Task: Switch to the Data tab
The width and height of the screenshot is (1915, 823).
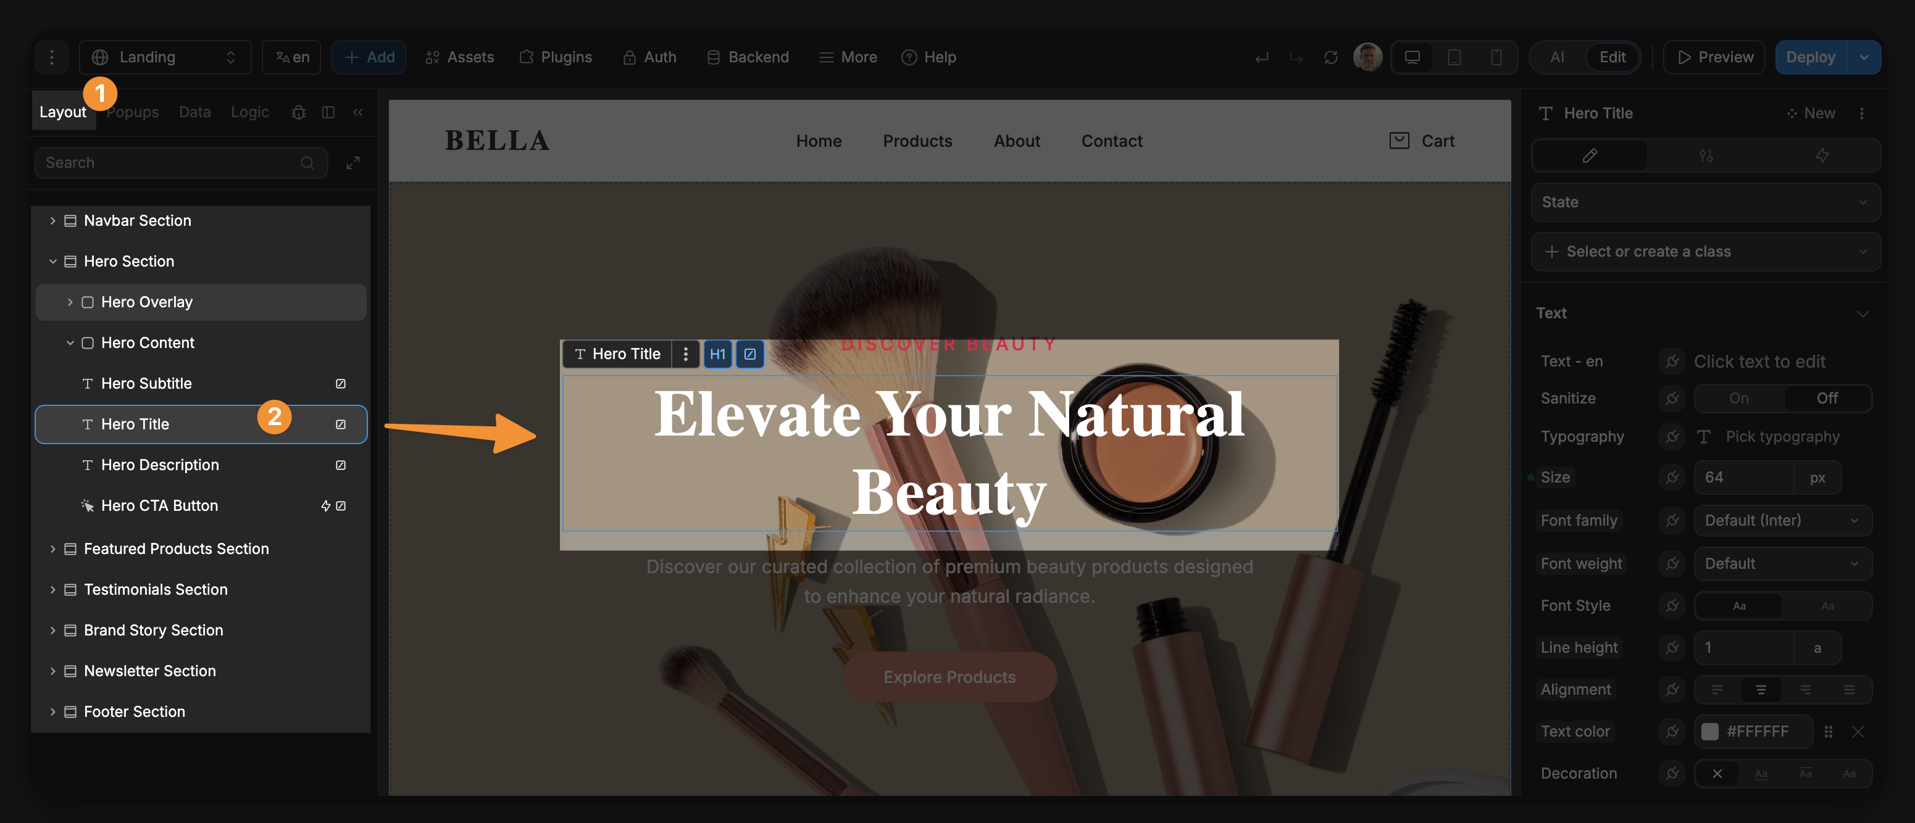Action: click(194, 112)
